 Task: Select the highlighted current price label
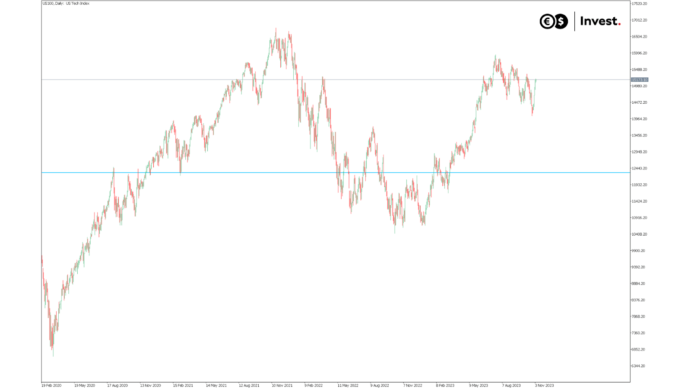tap(640, 80)
